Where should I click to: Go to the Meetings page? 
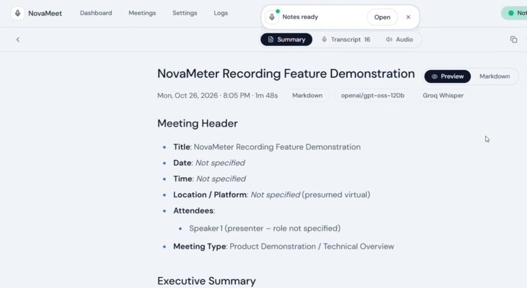pyautogui.click(x=142, y=13)
